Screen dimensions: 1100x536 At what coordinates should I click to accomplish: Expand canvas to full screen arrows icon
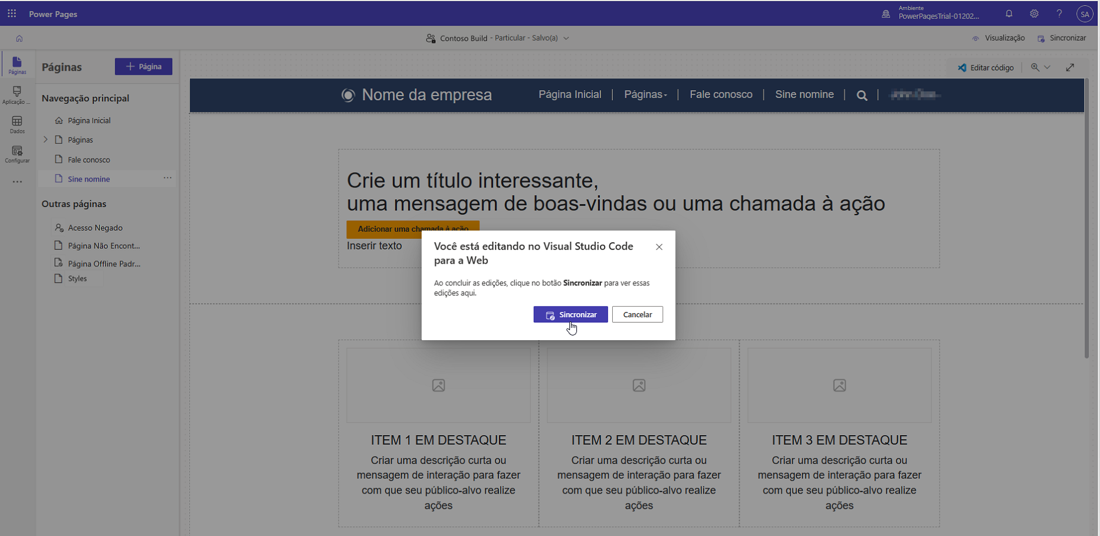[x=1071, y=67]
